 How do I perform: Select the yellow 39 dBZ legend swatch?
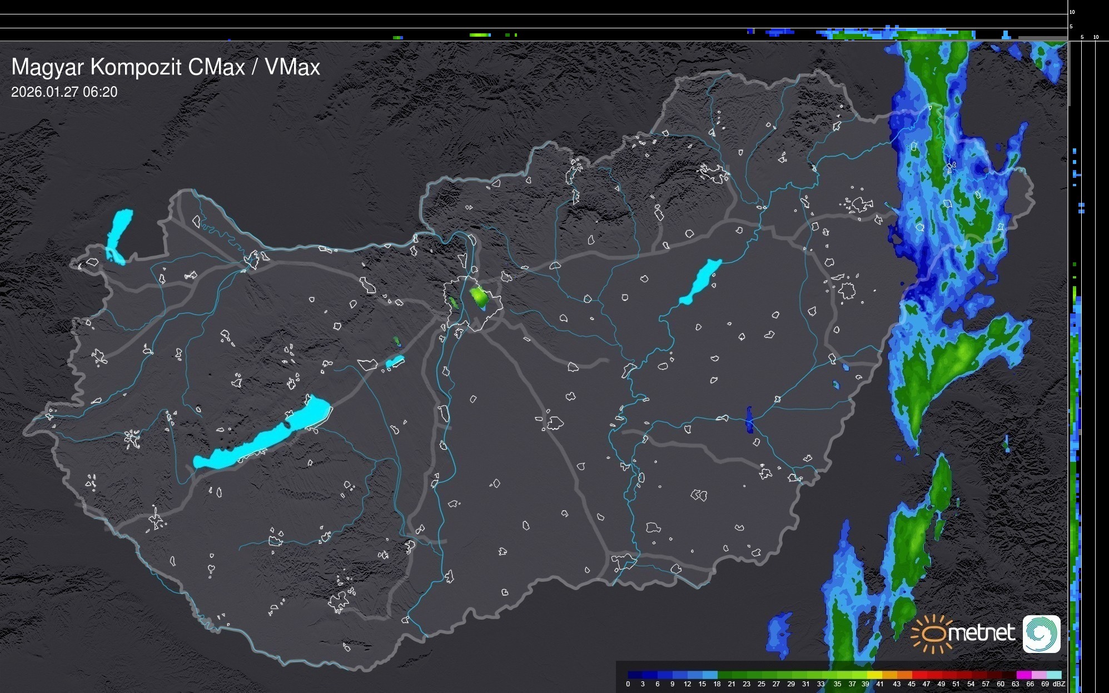[874, 675]
